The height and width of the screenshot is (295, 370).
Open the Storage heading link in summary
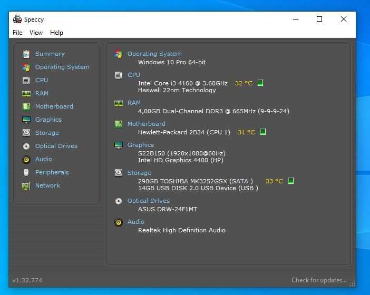(139, 173)
